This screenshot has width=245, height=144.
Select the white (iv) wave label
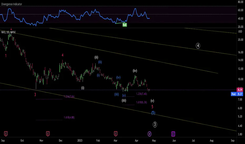point(135,71)
